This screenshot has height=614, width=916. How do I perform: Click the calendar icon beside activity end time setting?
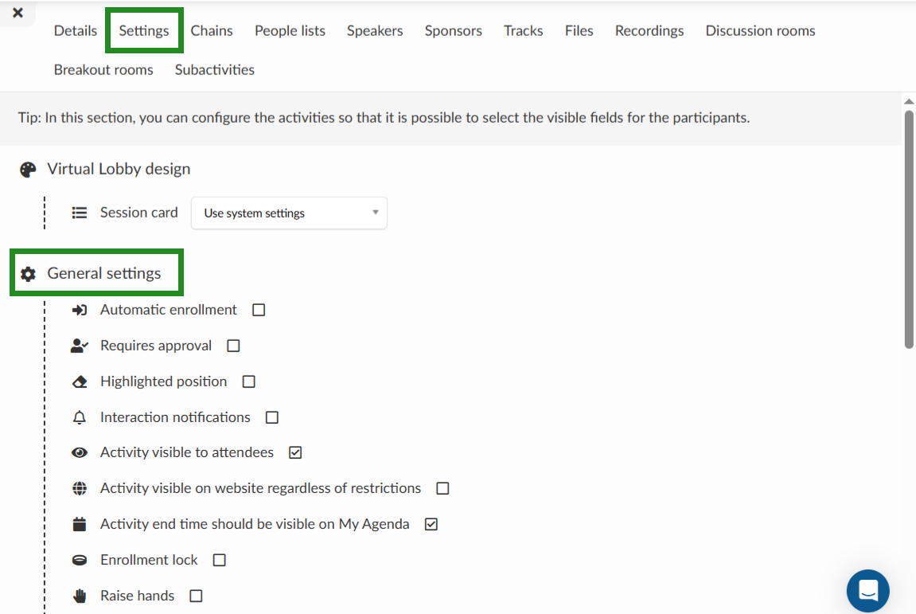click(x=80, y=524)
